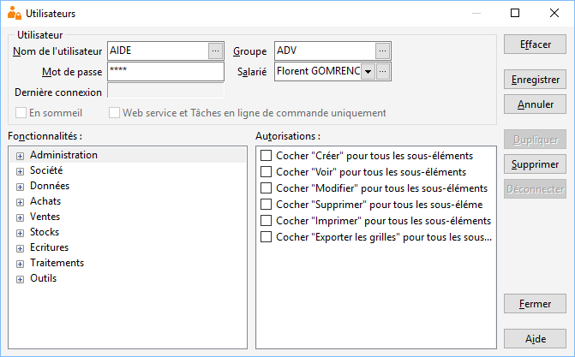The height and width of the screenshot is (357, 575).
Task: Open the Aide button
Action: tap(535, 339)
